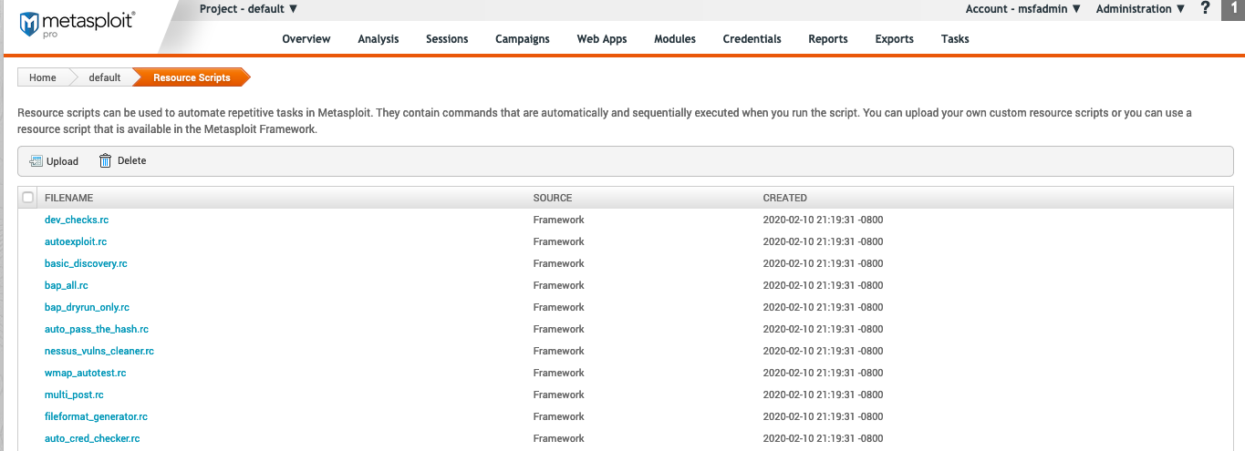Navigate to the Modules tab

tap(675, 39)
